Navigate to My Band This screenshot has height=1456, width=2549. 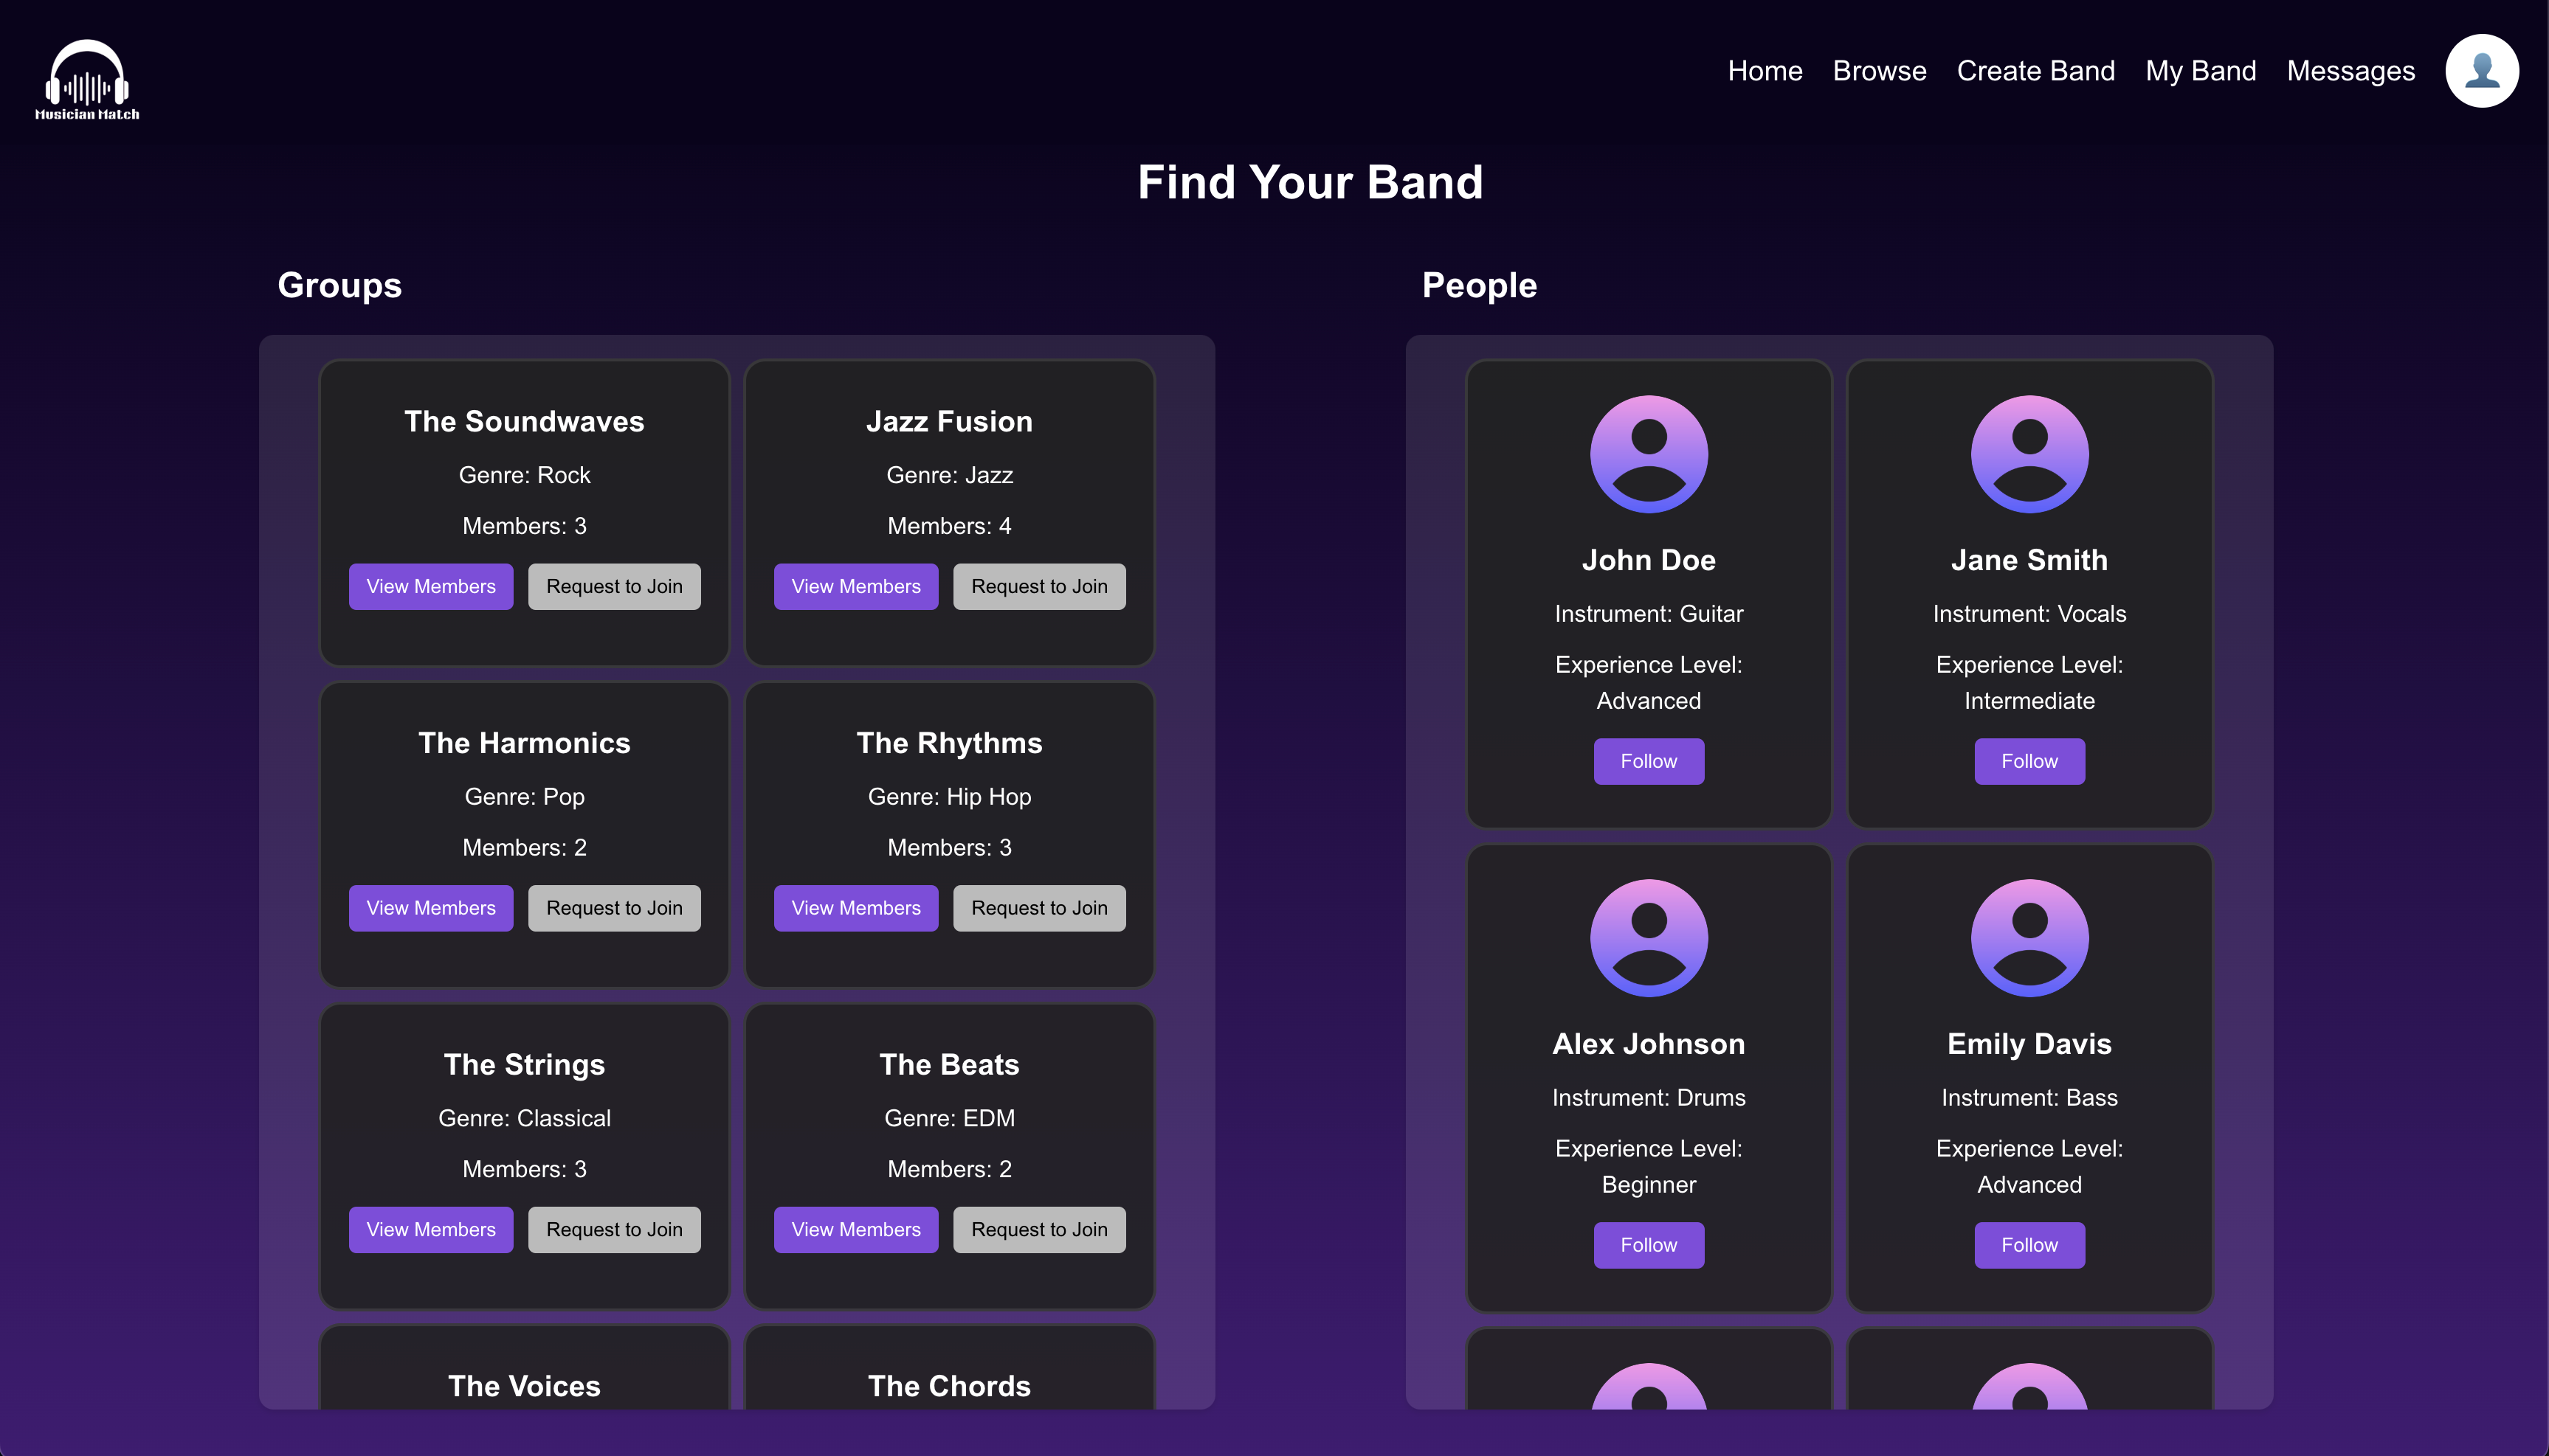coord(2200,71)
